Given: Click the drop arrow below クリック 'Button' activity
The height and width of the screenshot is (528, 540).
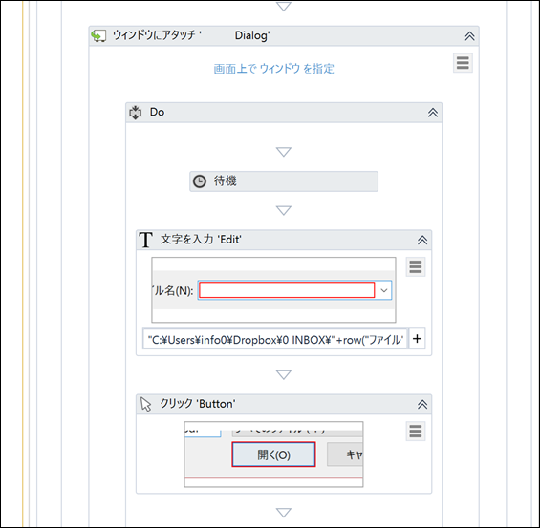Looking at the screenshot, I should 284,513.
